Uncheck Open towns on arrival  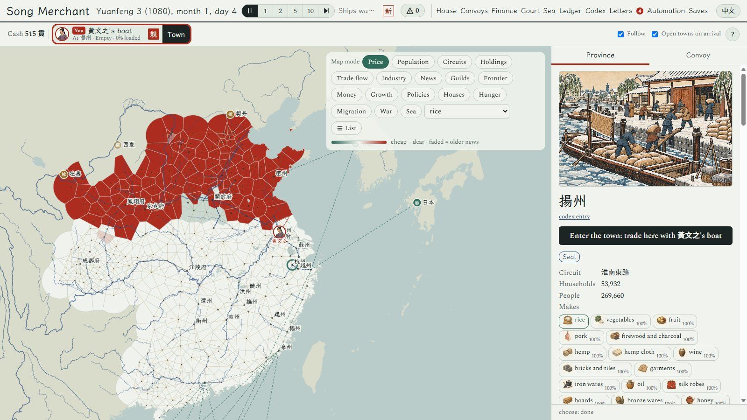[x=655, y=34]
